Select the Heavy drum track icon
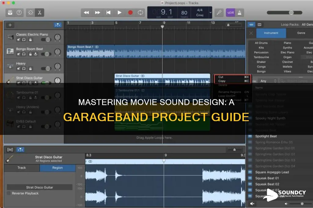Screen dimensions: 313x208 point(10,66)
